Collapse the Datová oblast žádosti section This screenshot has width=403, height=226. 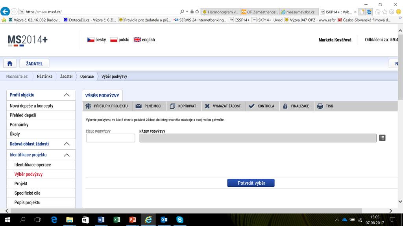pos(67,144)
